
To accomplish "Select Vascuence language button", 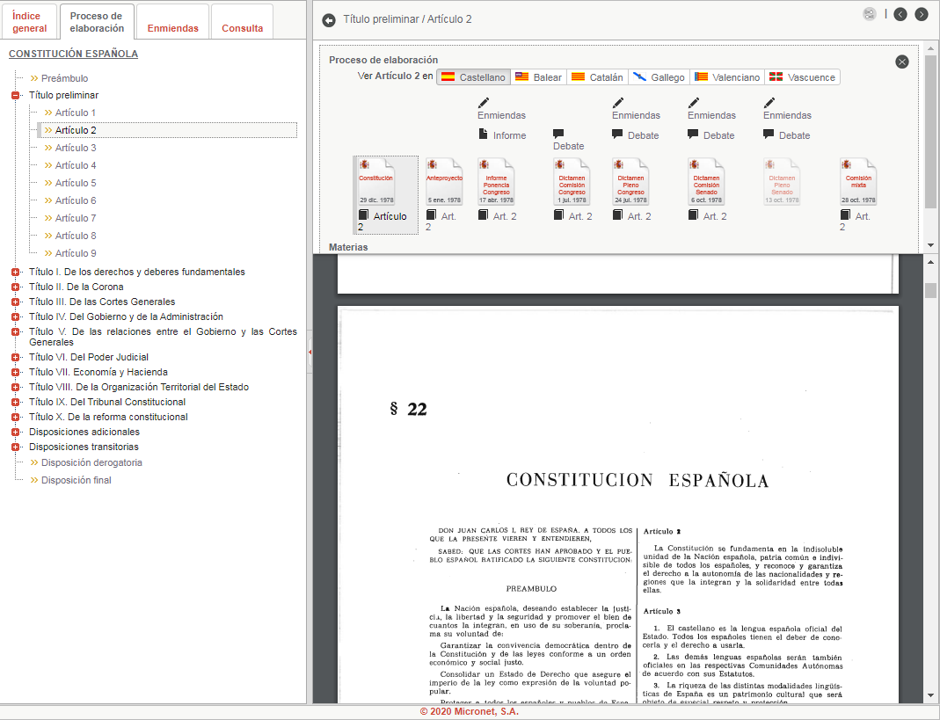I will click(x=802, y=77).
